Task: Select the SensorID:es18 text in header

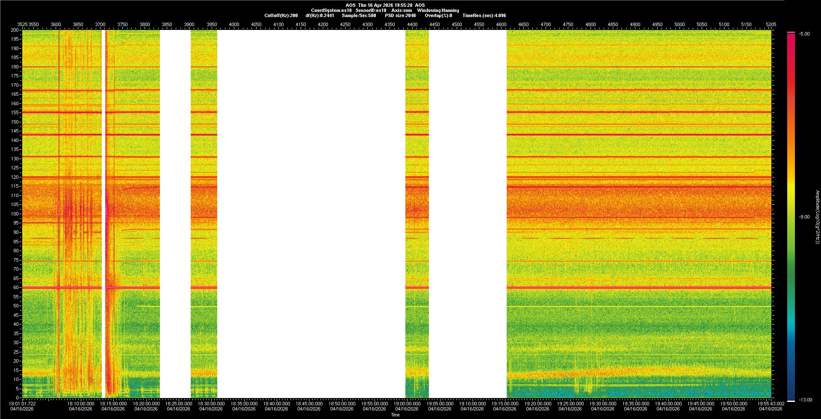Action: tap(371, 10)
